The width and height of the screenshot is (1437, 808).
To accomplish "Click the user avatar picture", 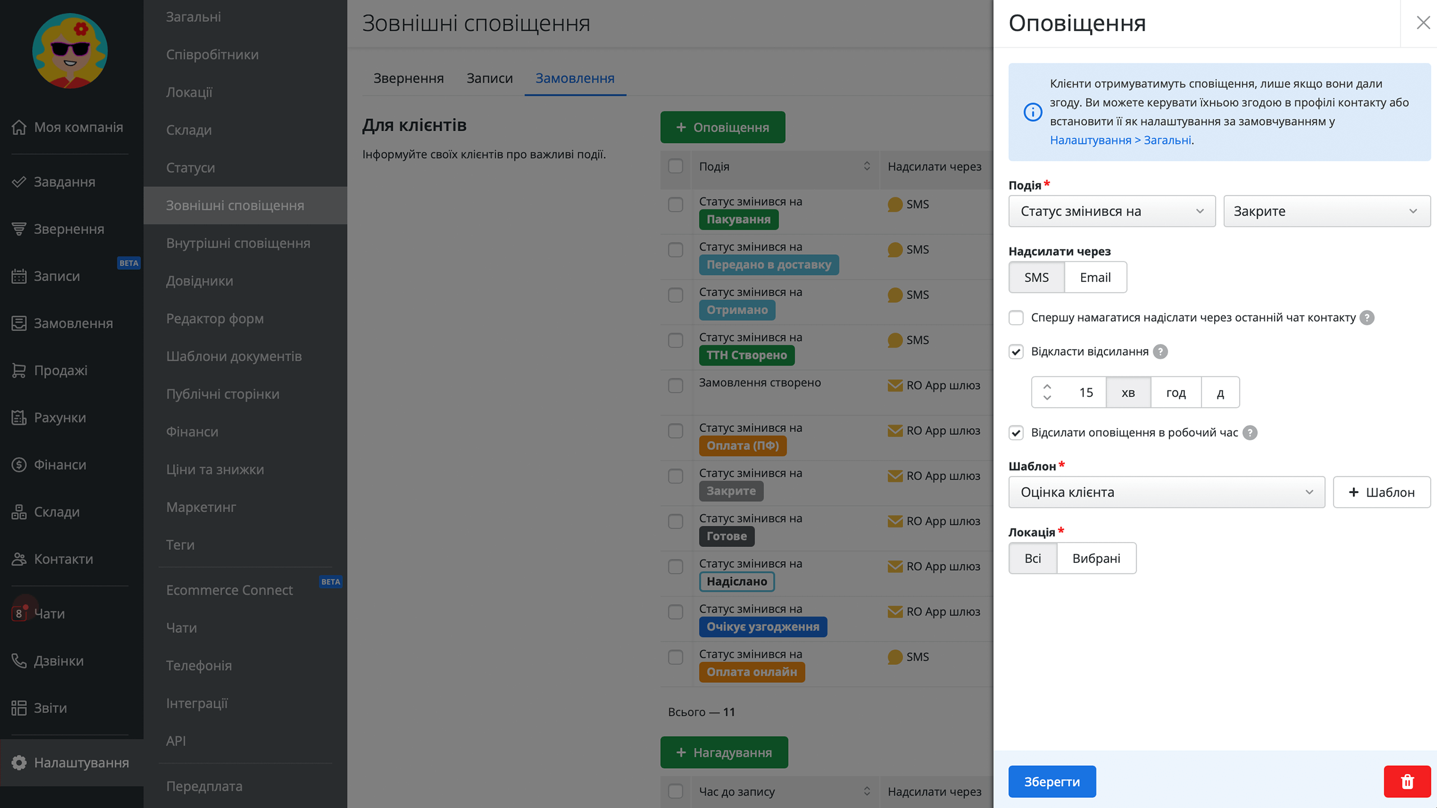I will pyautogui.click(x=70, y=51).
